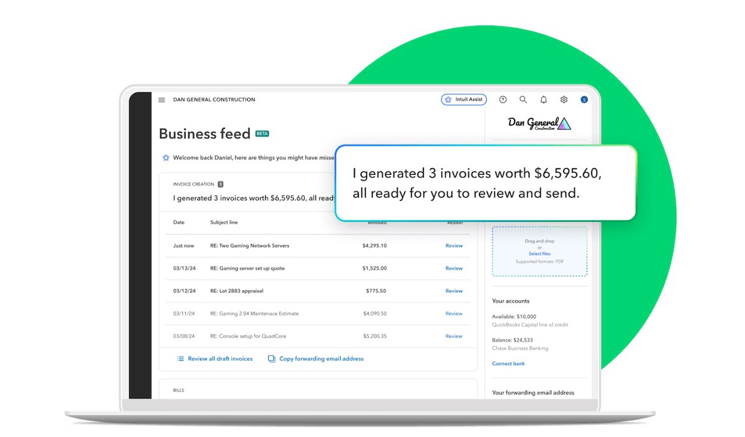Click the Dan General Construction logo
This screenshot has height=437, width=745.
pos(539,123)
